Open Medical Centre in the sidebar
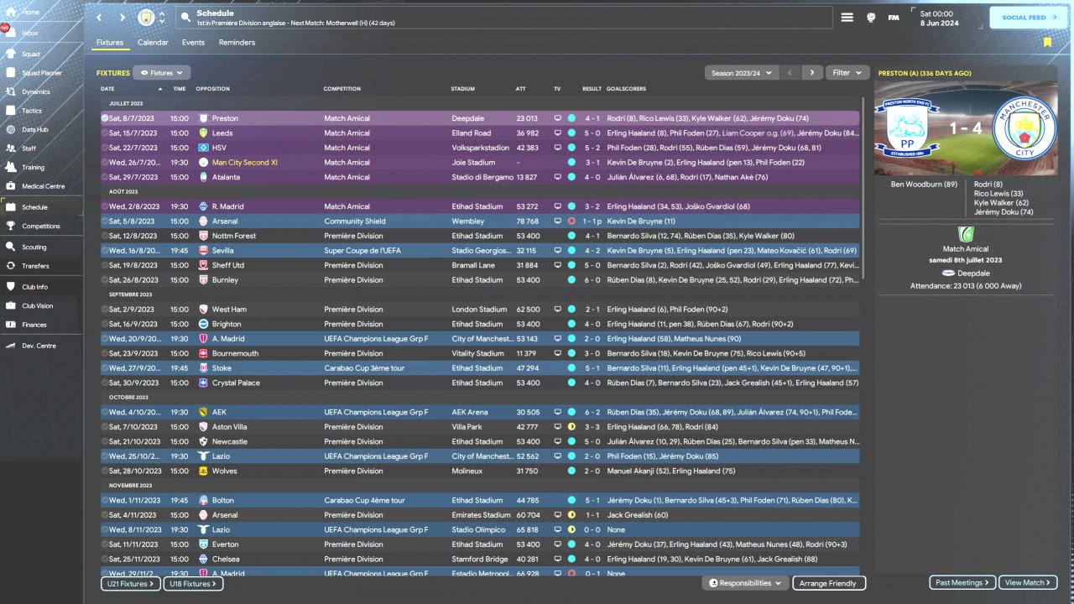 tap(42, 186)
